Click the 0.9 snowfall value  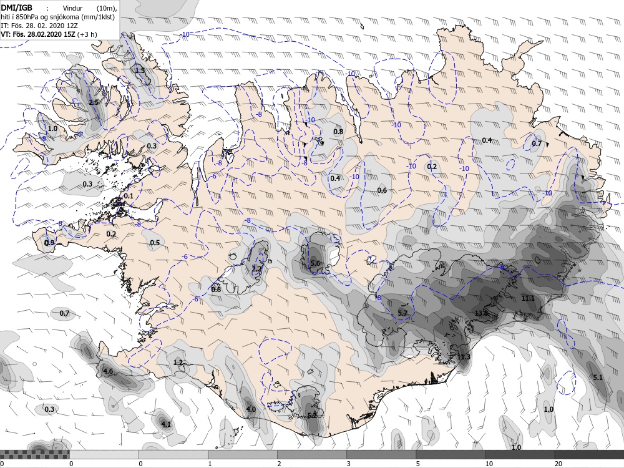(49, 243)
